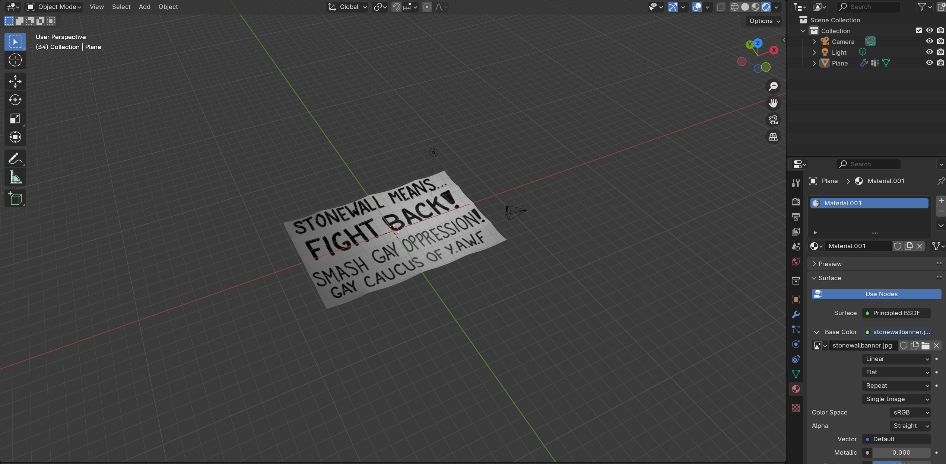Toggle proportional editing
Image resolution: width=946 pixels, height=464 pixels.
tap(427, 7)
